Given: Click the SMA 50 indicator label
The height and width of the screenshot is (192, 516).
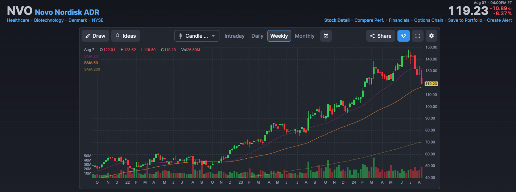Looking at the screenshot, I should (91, 63).
